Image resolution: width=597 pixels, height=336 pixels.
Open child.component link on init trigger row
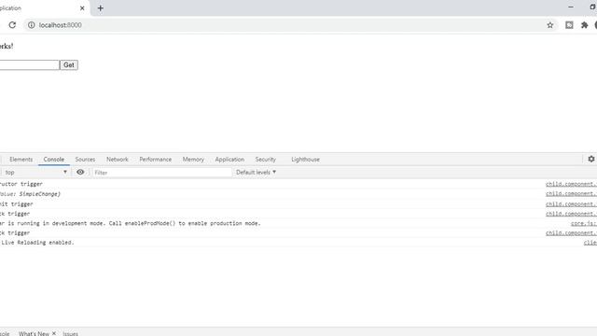coord(571,204)
